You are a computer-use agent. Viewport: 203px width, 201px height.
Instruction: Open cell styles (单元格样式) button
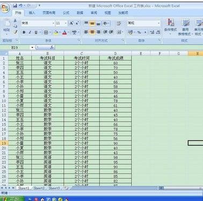(198, 27)
